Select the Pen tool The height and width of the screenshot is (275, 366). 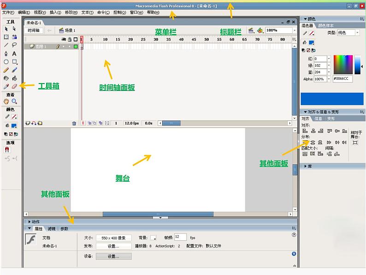6,54
